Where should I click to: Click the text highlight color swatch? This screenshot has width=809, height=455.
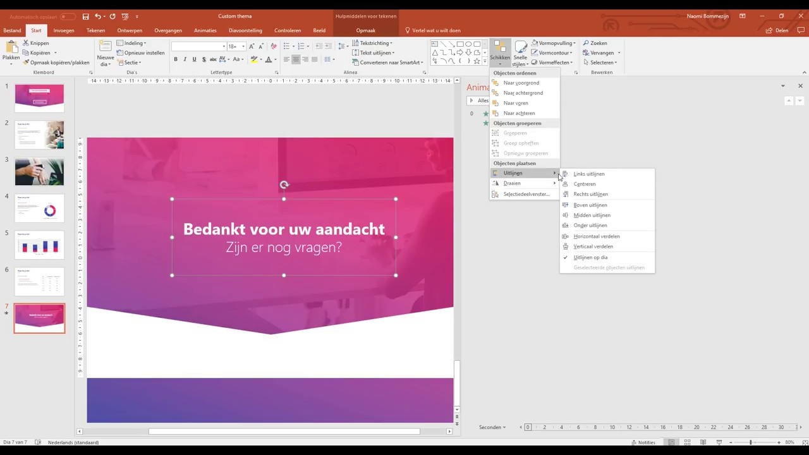[253, 59]
